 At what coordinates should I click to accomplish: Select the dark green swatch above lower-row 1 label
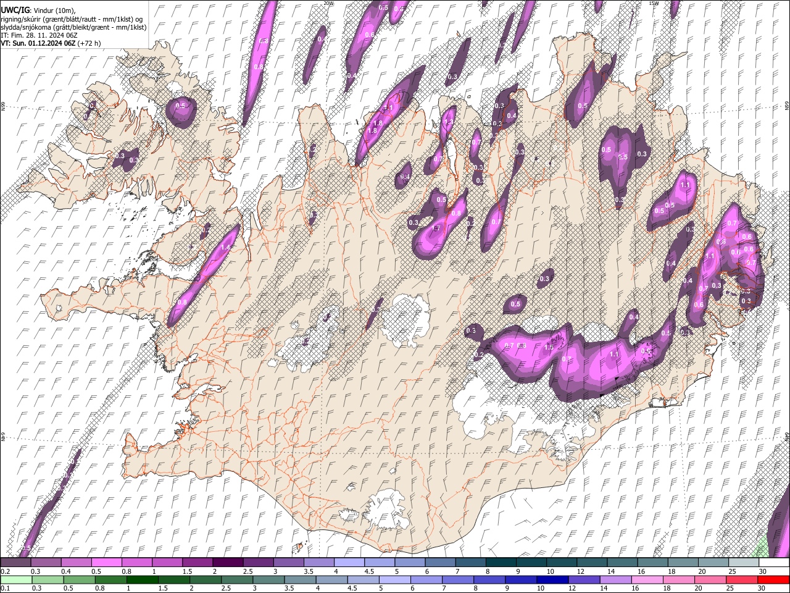[x=143, y=579]
